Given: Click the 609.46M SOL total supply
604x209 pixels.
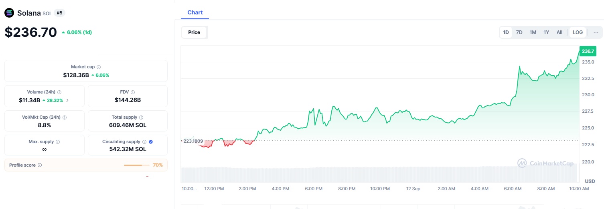Looking at the screenshot, I should [x=128, y=125].
